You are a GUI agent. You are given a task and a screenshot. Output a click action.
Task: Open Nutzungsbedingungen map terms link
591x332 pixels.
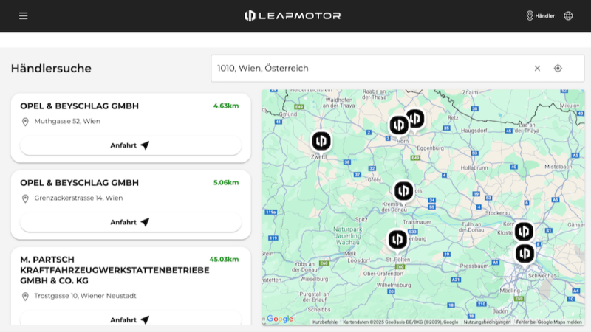tap(487, 322)
